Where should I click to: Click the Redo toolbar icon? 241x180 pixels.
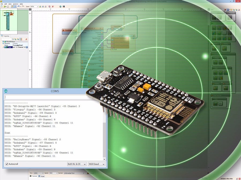22,6
